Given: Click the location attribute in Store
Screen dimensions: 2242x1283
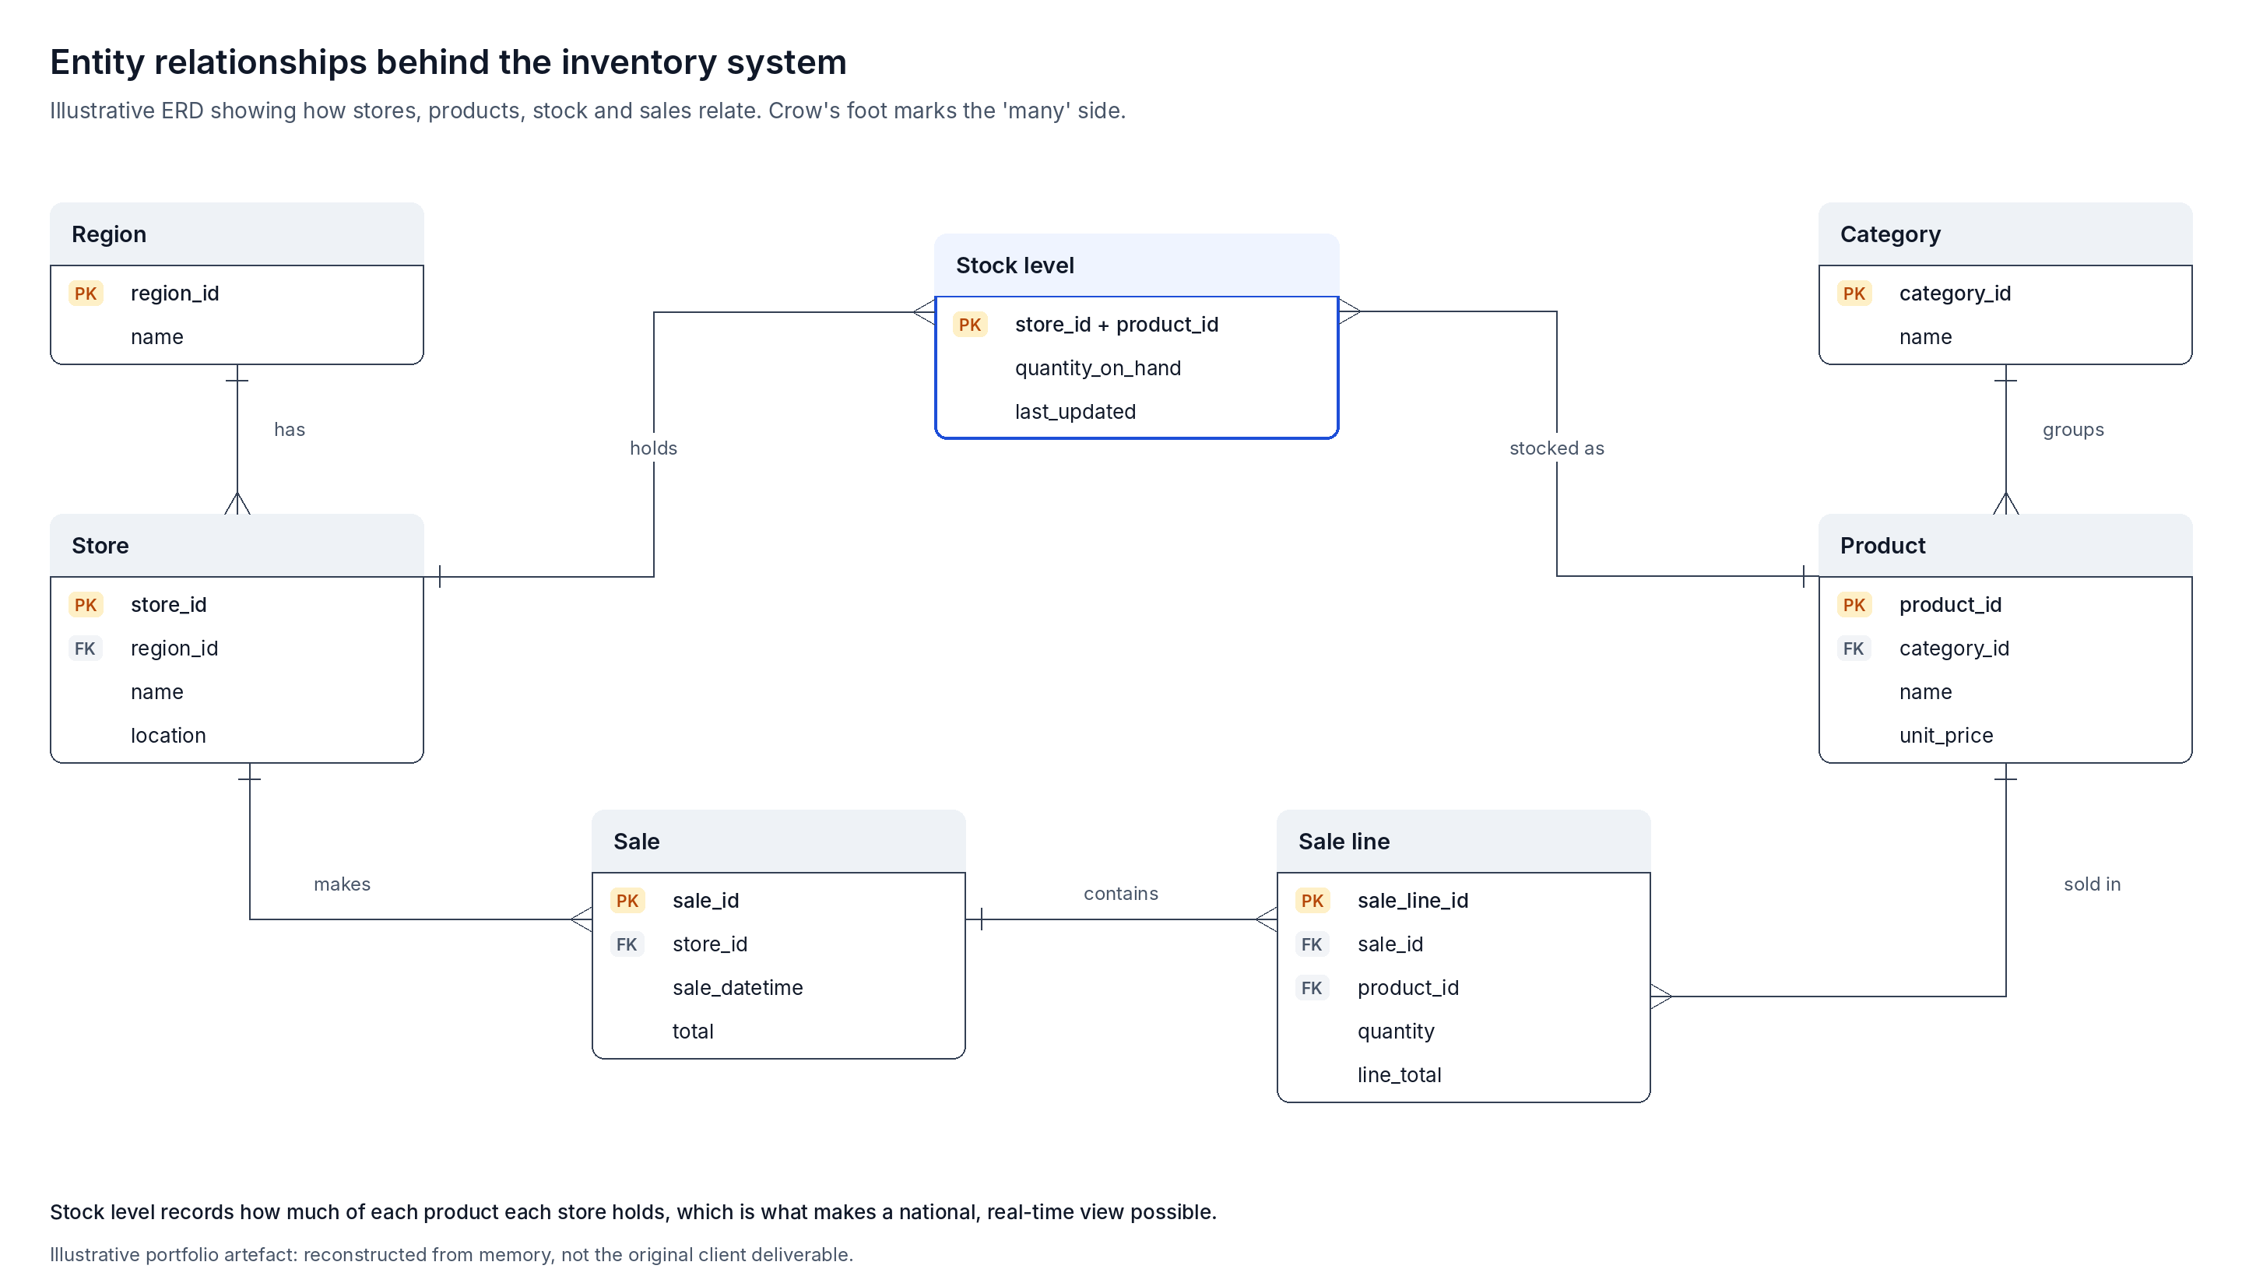Looking at the screenshot, I should click(168, 736).
